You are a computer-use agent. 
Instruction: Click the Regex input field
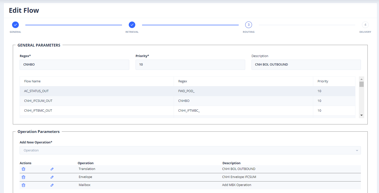pos(74,65)
